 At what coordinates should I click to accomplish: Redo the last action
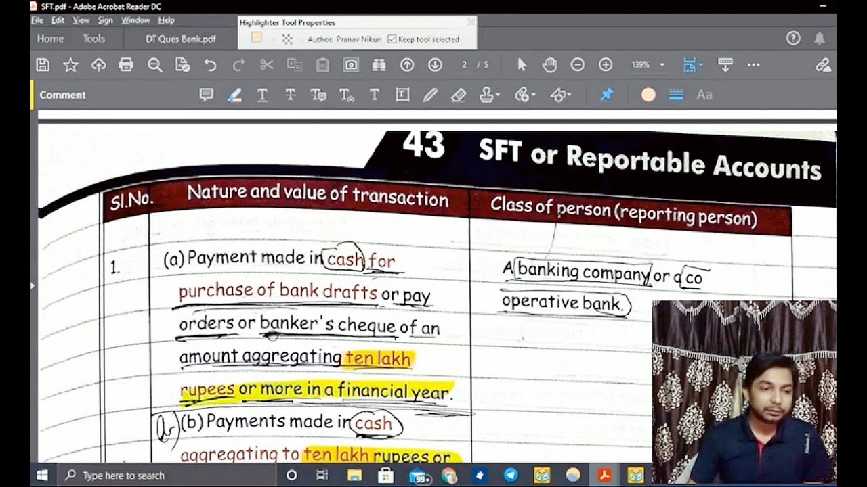[238, 65]
